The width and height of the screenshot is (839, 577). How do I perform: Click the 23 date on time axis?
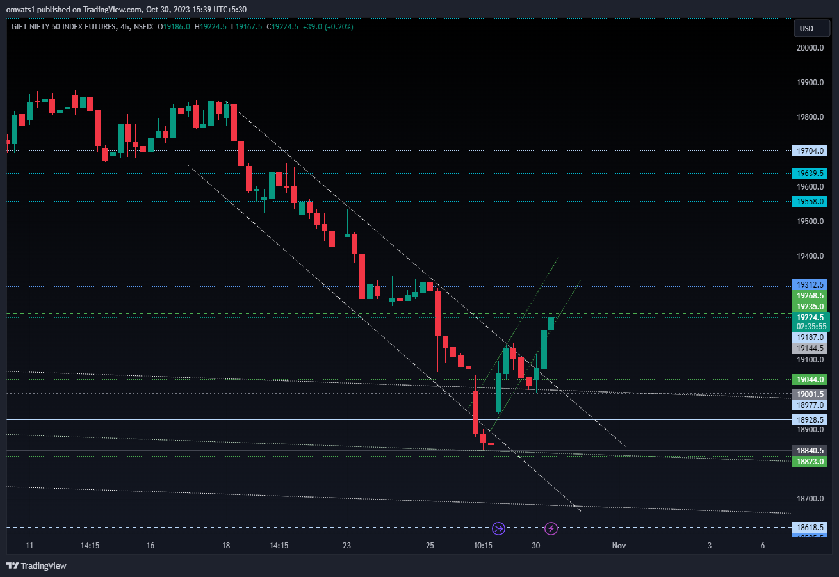point(346,546)
